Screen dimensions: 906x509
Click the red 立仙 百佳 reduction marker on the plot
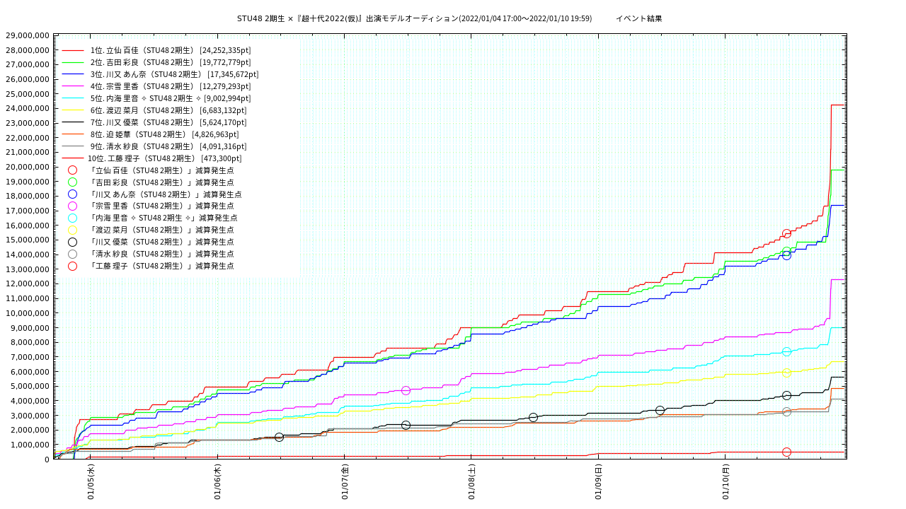point(786,233)
